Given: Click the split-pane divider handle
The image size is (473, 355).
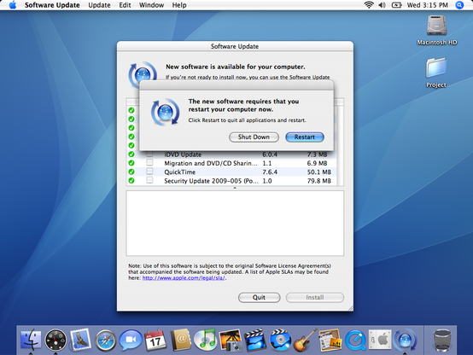Looking at the screenshot, I should [x=235, y=188].
